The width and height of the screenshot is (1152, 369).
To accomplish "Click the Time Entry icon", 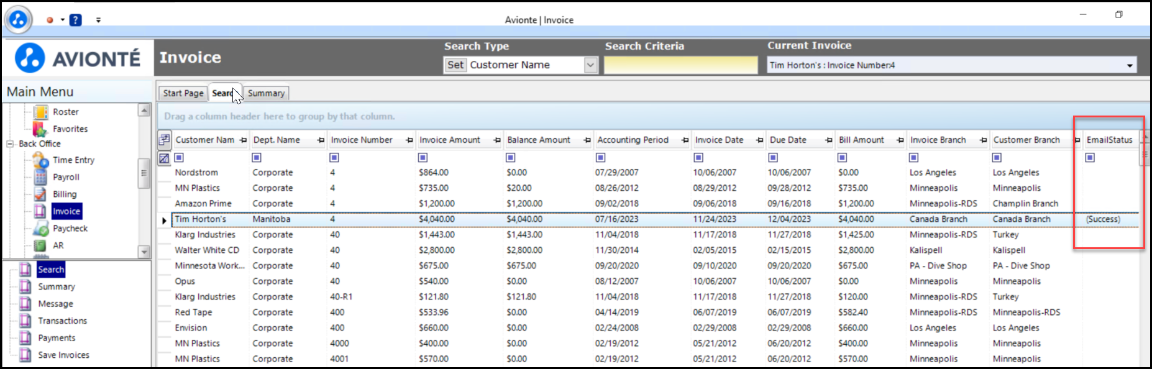I will [x=40, y=160].
